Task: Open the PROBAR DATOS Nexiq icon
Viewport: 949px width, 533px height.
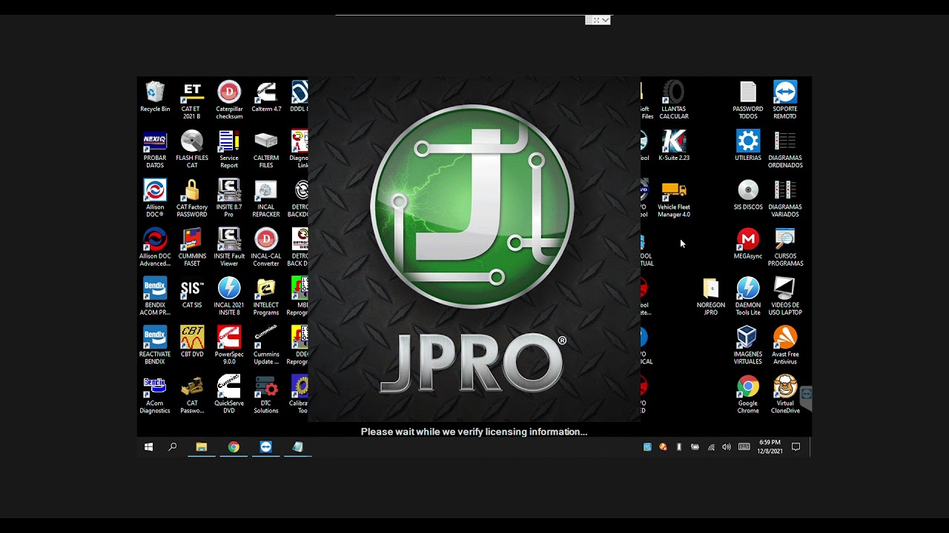Action: (155, 150)
